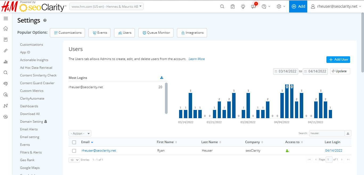The image size is (364, 175).
Task: Select Email Alerts in the settings menu
Action: (29, 129)
